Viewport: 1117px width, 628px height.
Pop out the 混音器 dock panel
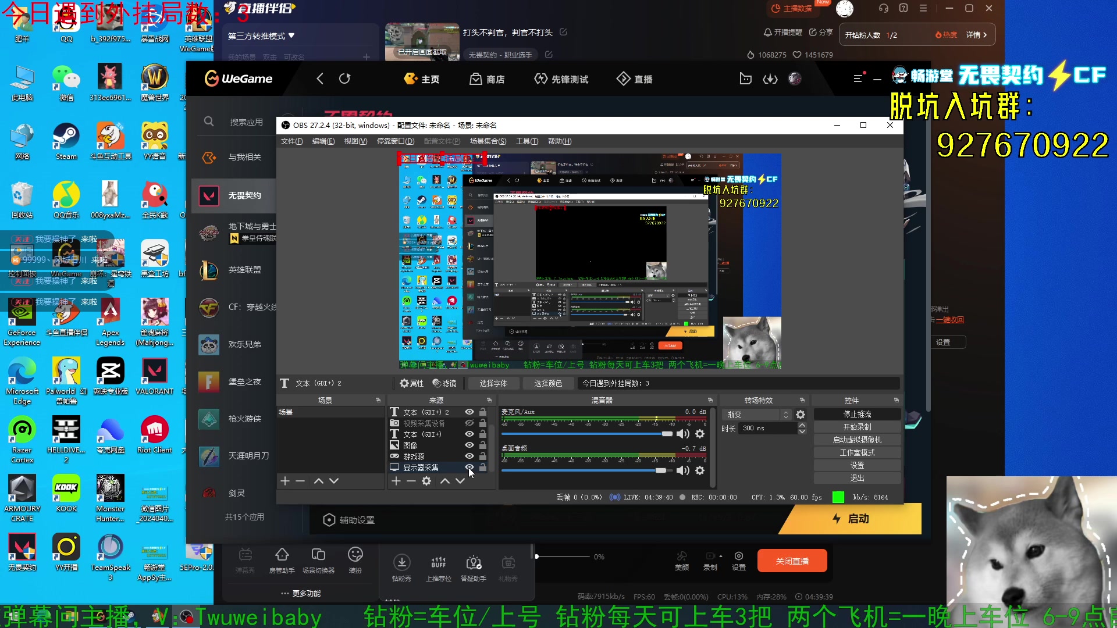(710, 400)
